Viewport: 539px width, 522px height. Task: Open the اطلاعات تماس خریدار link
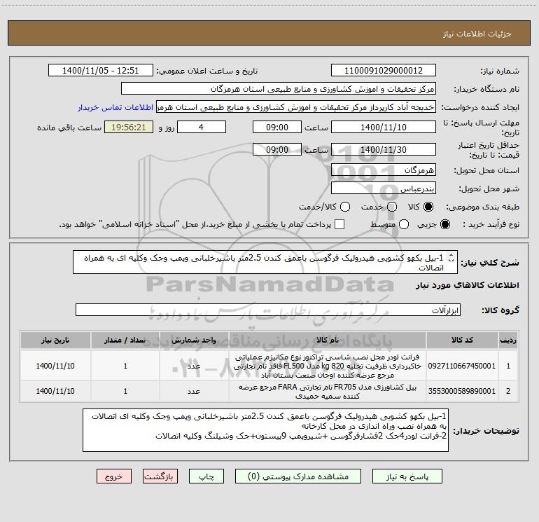(115, 107)
